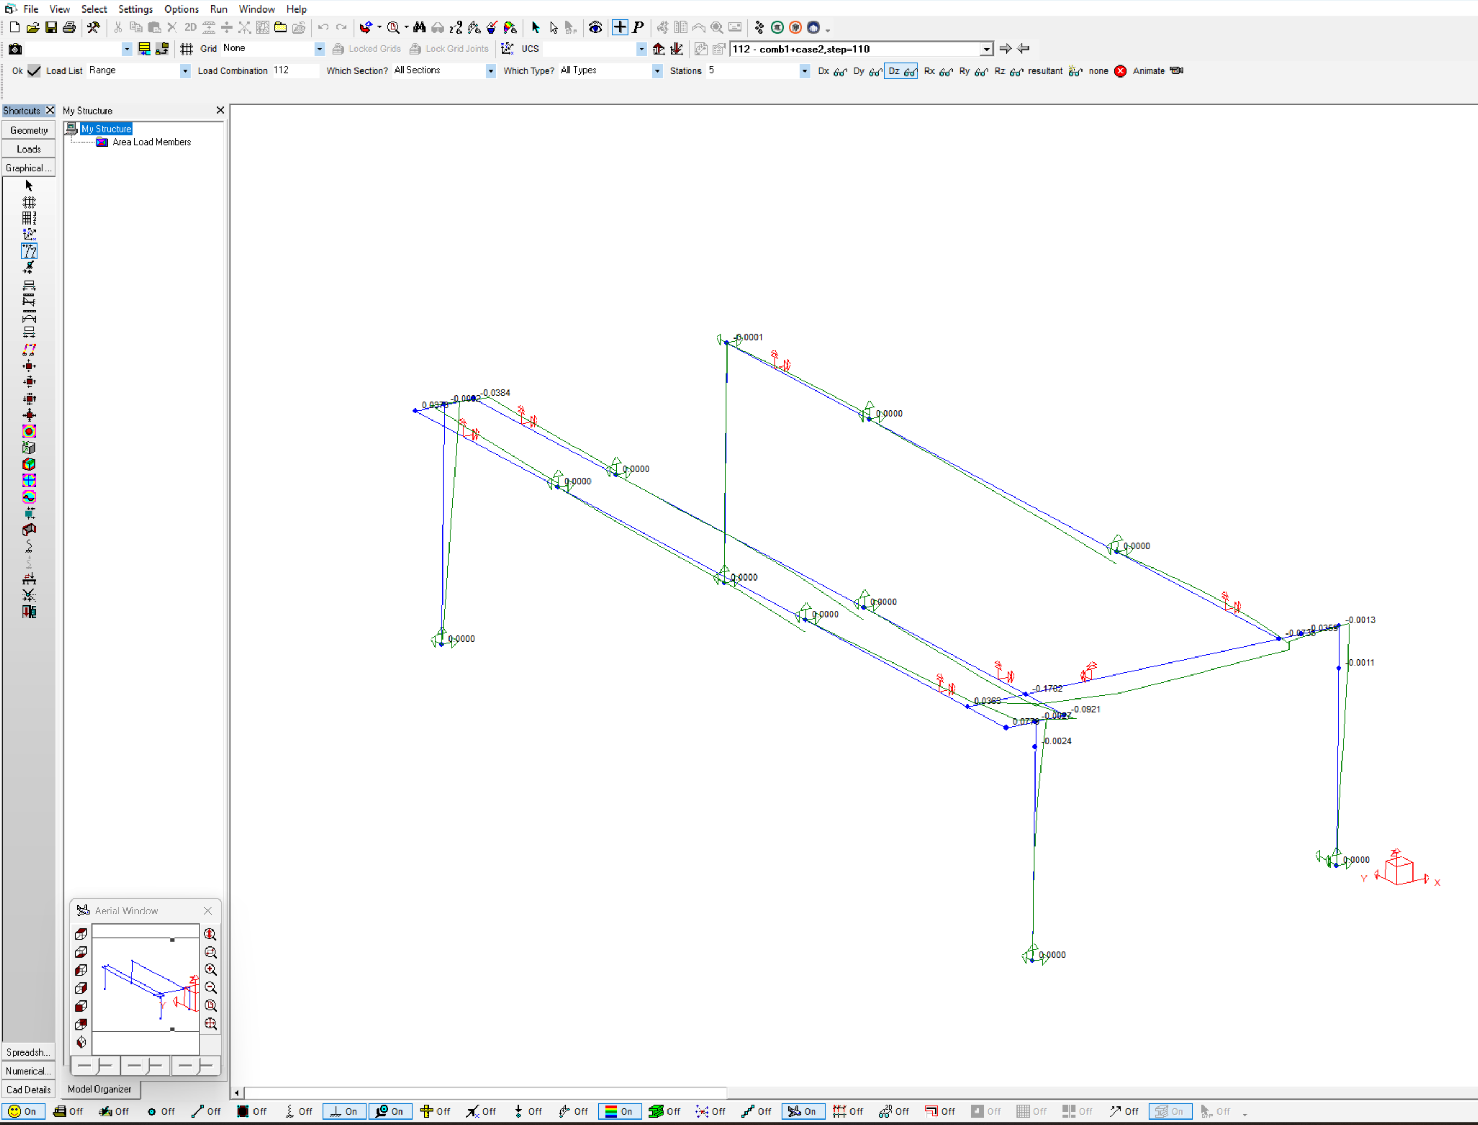1478x1125 pixels.
Task: Toggle Dz deflection display
Action: click(x=901, y=71)
